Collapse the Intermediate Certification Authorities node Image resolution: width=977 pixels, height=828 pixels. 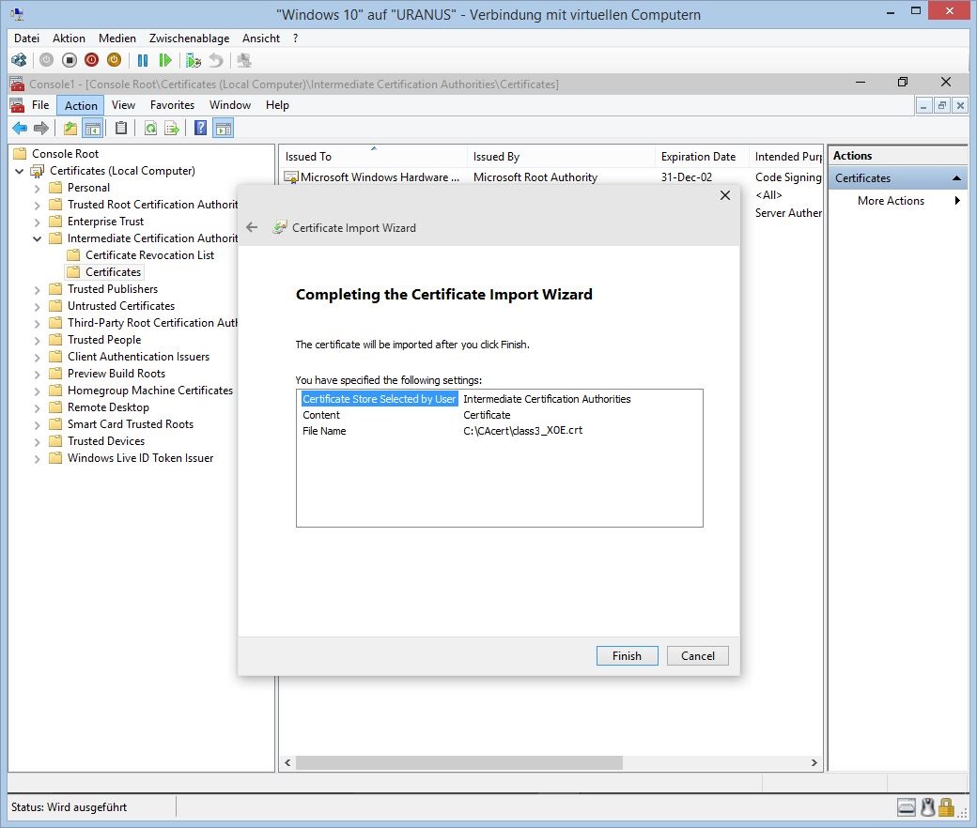pyautogui.click(x=38, y=238)
